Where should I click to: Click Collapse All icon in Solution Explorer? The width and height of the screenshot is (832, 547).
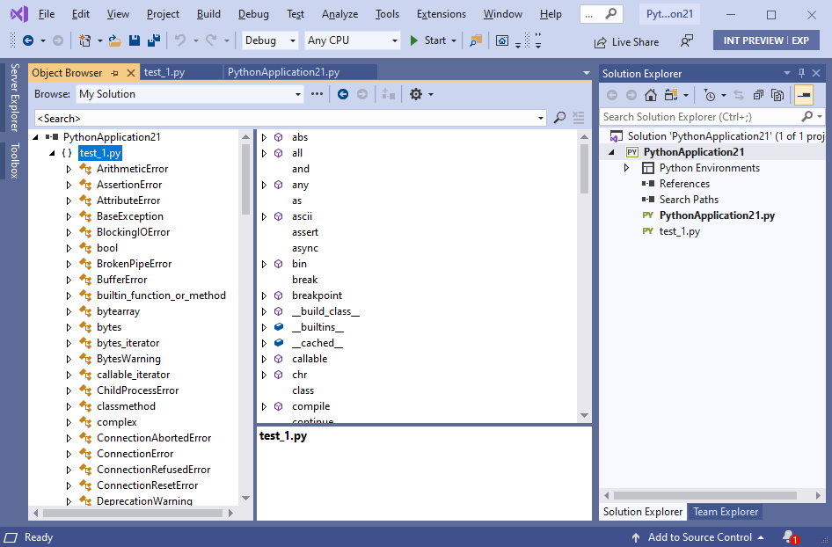click(x=758, y=95)
